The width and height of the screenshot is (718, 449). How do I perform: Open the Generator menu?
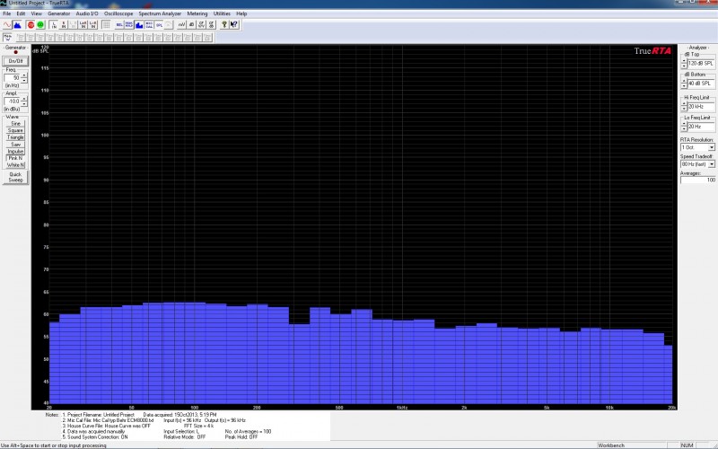click(x=59, y=13)
